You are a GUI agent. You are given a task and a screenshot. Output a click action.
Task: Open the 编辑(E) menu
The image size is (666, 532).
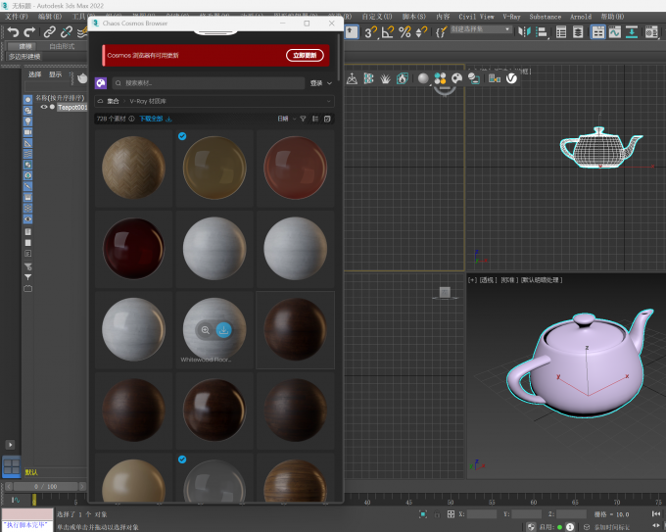click(x=50, y=17)
